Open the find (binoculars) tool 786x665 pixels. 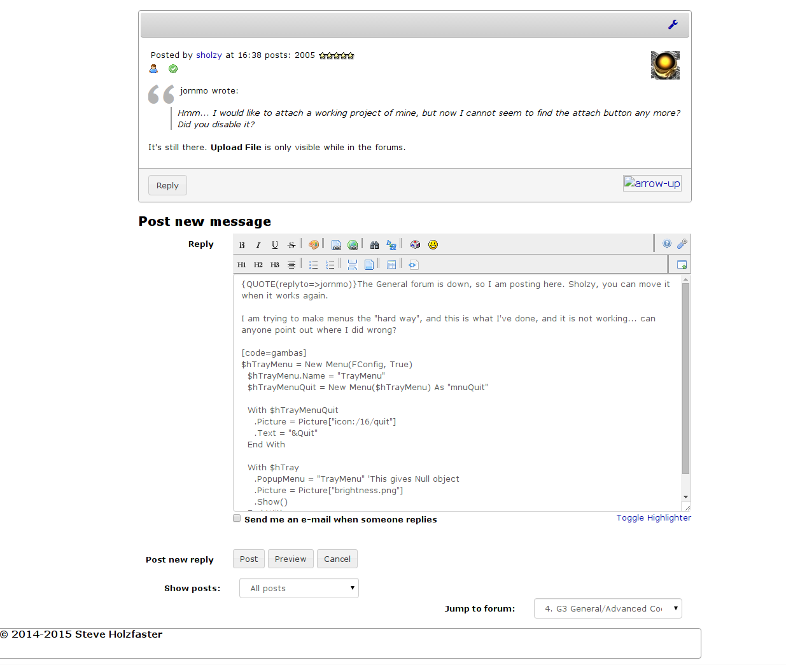pyautogui.click(x=375, y=245)
